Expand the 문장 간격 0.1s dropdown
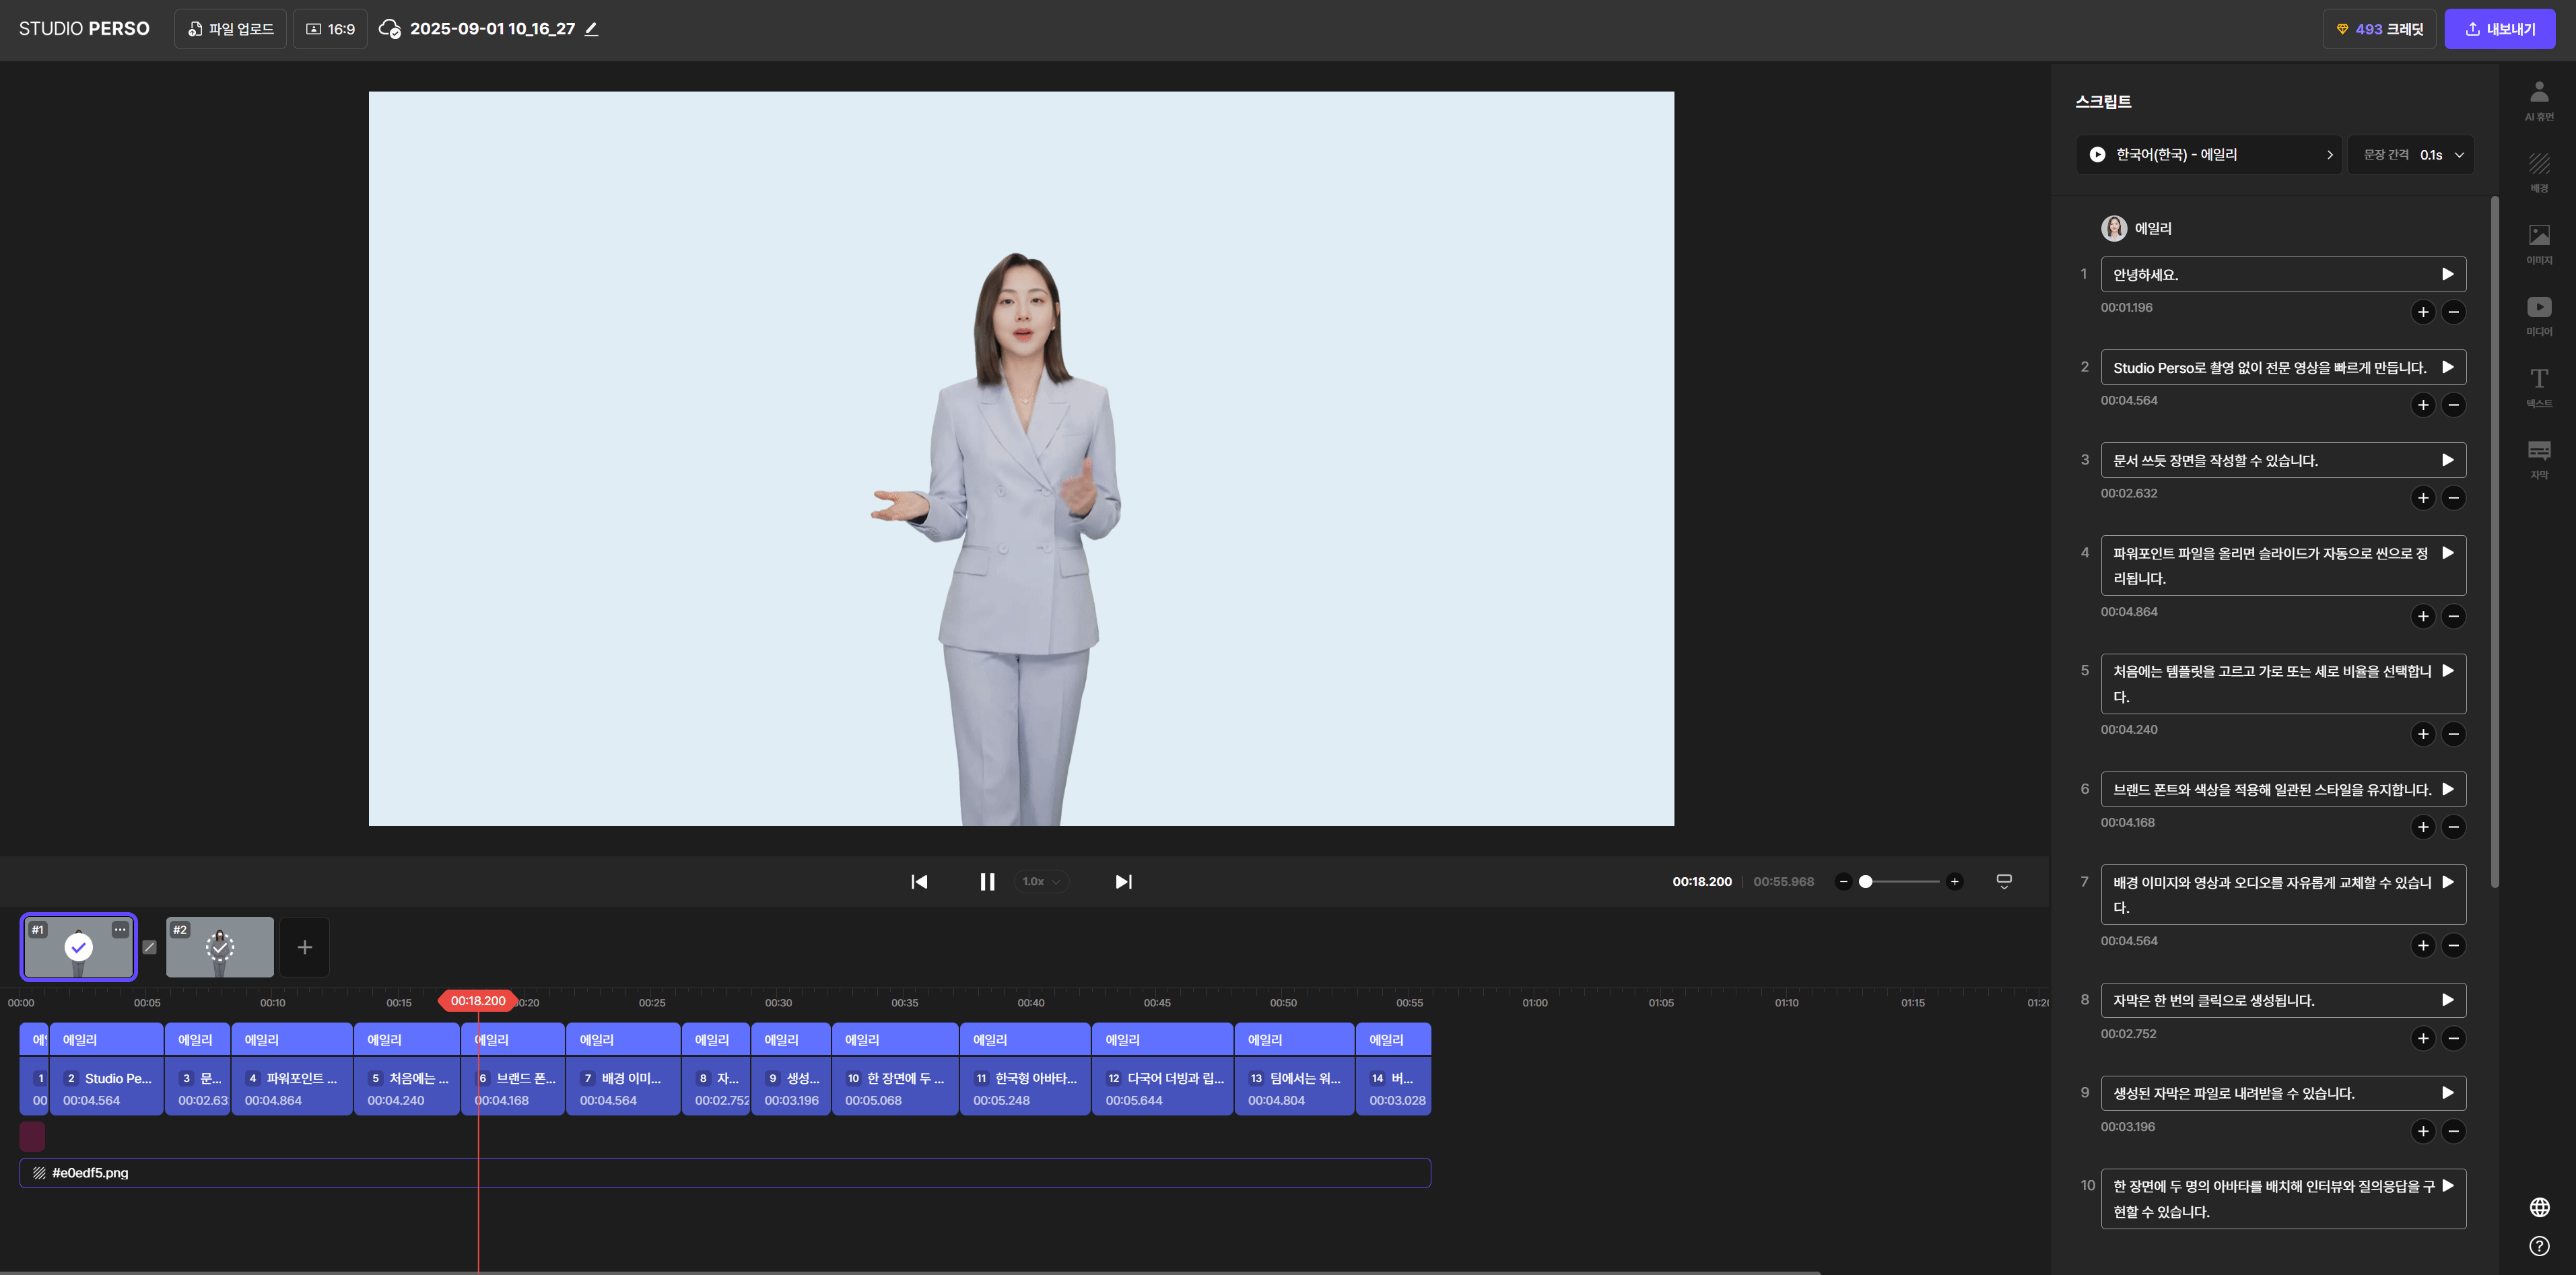2576x1275 pixels. (2411, 155)
